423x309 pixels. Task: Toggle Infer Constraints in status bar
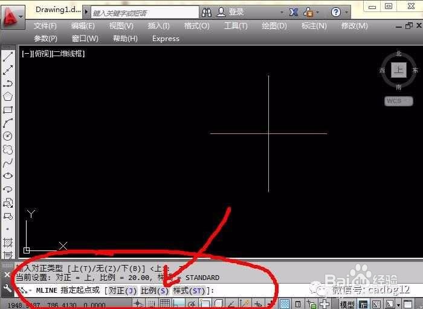coord(138,304)
